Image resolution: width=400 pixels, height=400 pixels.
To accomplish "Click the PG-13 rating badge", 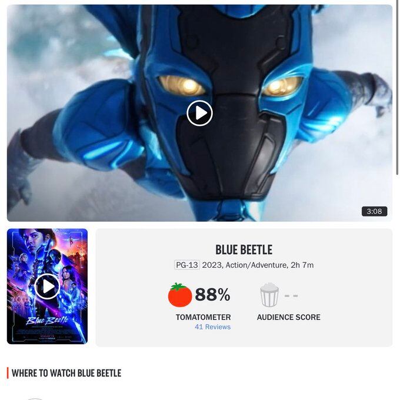I will coord(187,265).
